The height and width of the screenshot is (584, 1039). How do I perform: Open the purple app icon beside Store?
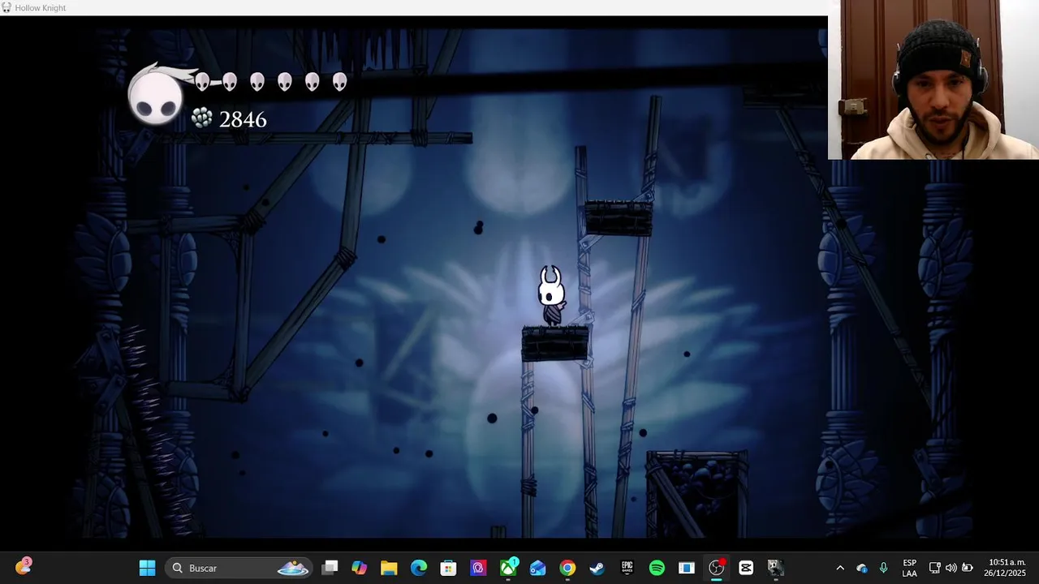pos(478,568)
